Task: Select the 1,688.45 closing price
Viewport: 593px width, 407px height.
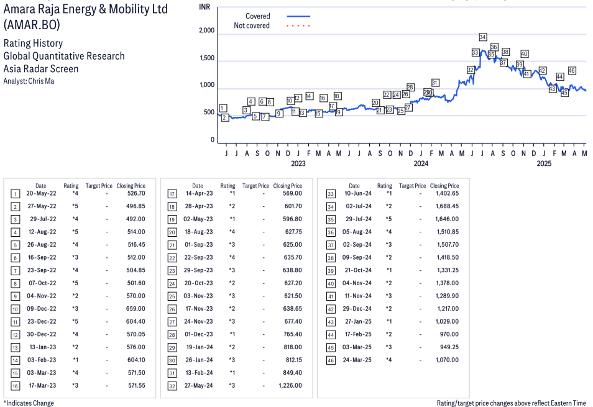Action: point(447,206)
